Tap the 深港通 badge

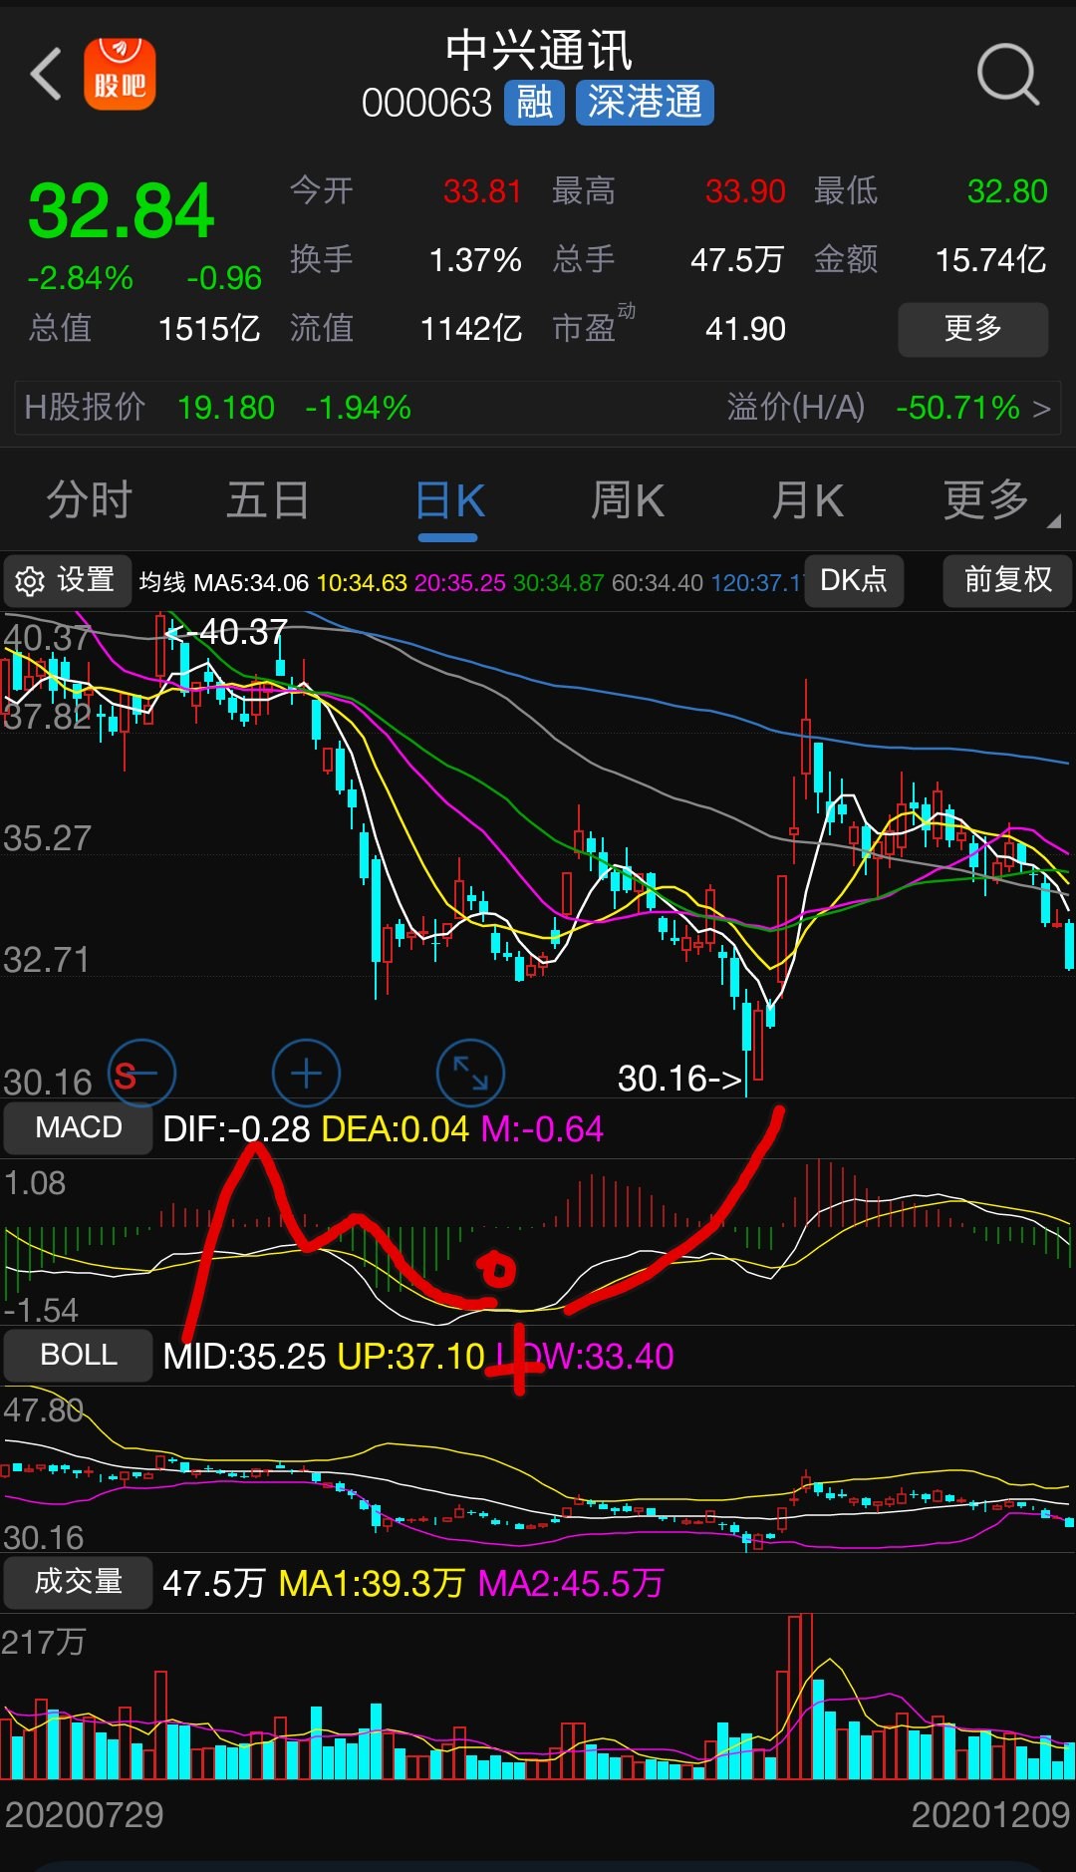[x=645, y=103]
